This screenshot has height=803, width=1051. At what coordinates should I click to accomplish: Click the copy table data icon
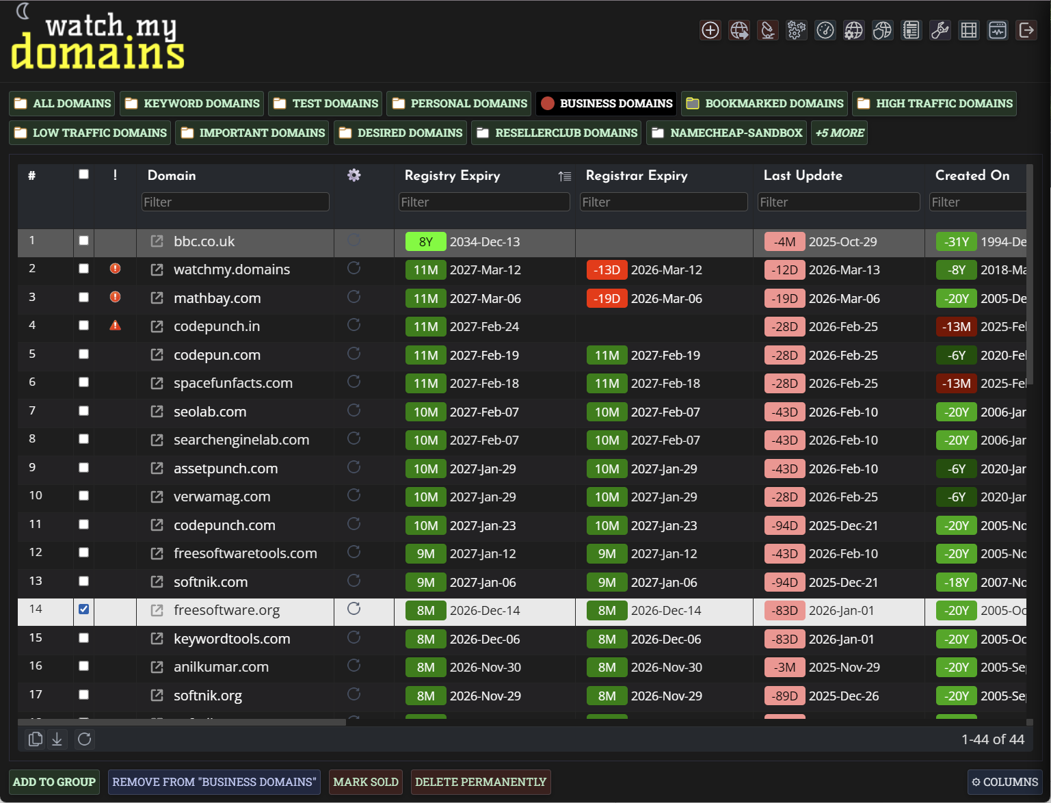[x=35, y=739]
